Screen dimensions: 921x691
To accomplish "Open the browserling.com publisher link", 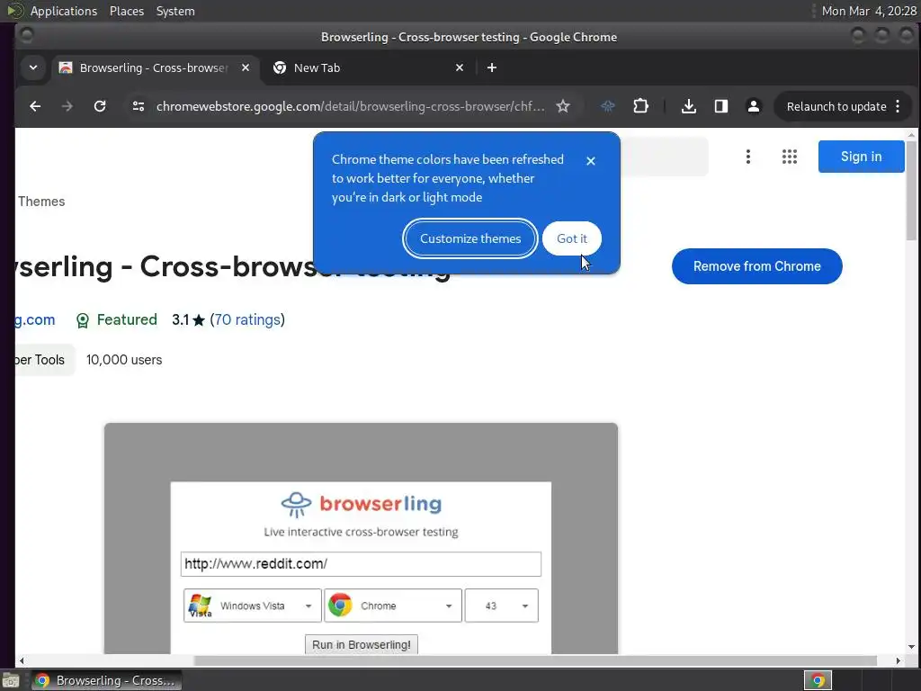I will click(35, 319).
